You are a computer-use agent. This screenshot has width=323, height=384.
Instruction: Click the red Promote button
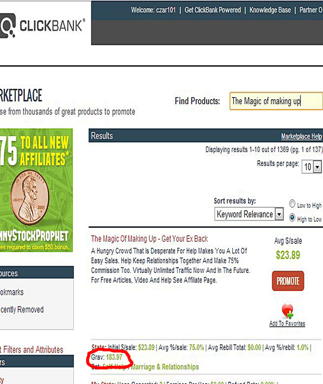point(288,281)
